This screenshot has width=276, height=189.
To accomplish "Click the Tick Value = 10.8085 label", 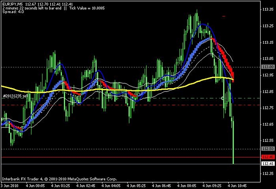I will coord(87,8).
